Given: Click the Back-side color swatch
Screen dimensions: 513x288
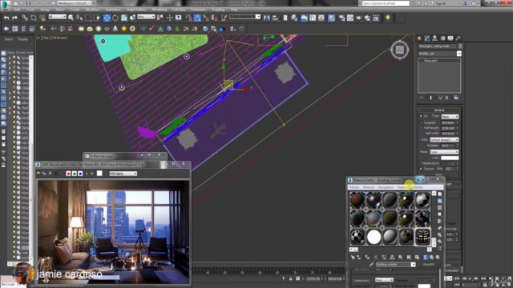Looking at the screenshot, I should [424, 286].
